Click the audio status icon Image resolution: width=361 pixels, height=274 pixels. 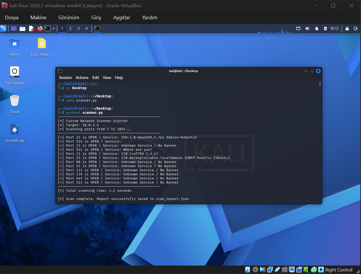point(262,270)
